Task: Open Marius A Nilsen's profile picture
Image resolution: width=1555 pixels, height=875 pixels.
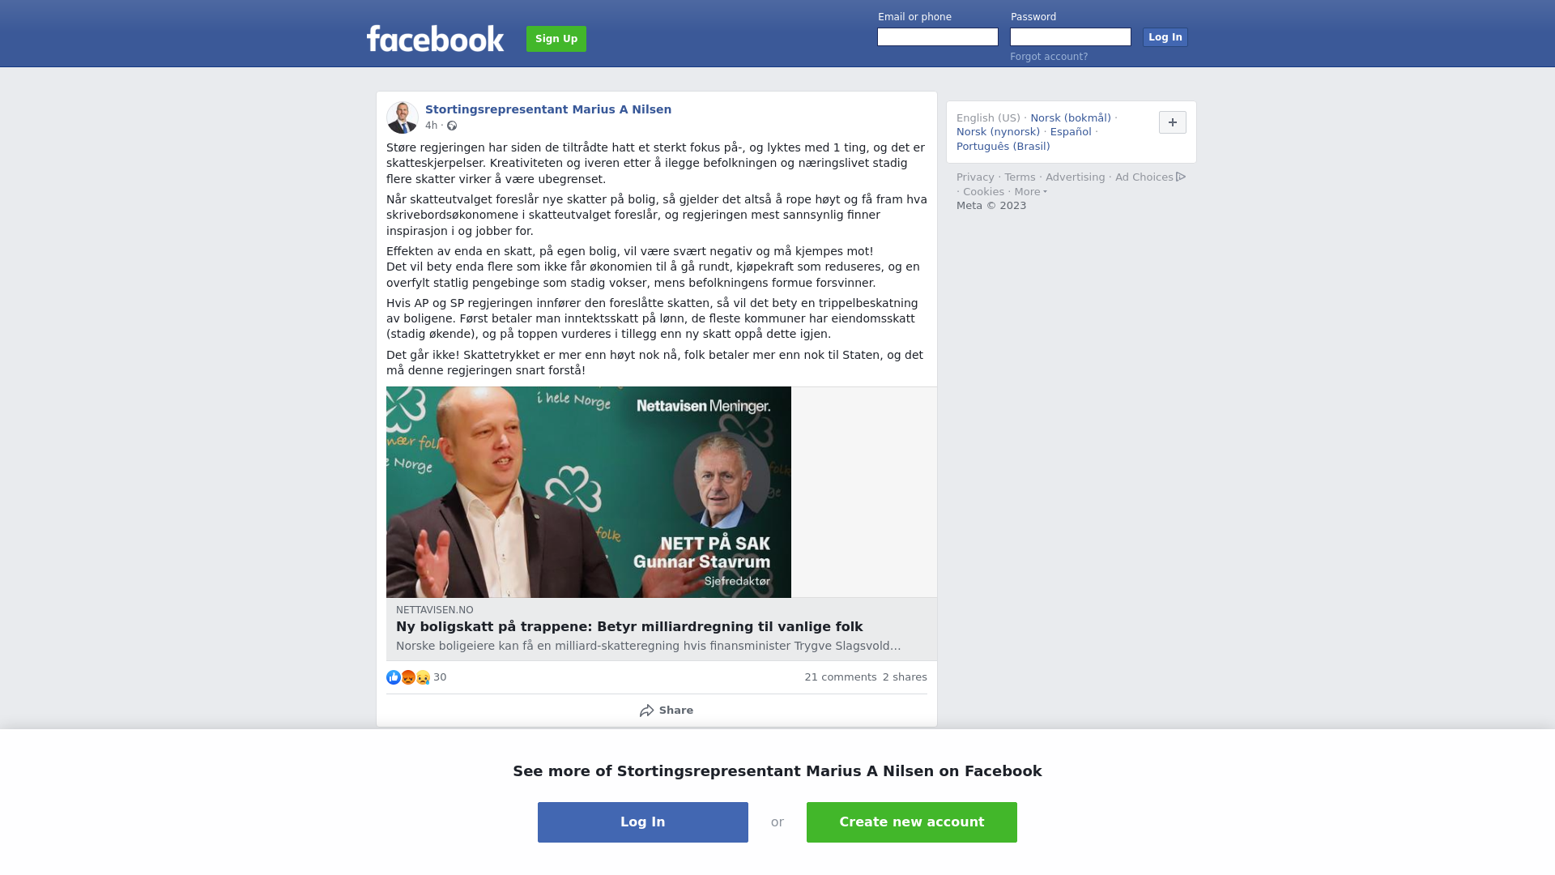Action: 403,117
